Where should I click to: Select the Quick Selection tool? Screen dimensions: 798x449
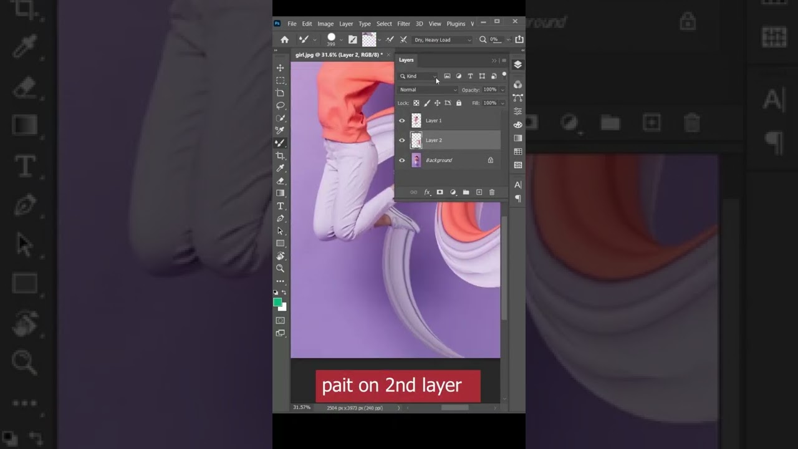click(x=280, y=118)
